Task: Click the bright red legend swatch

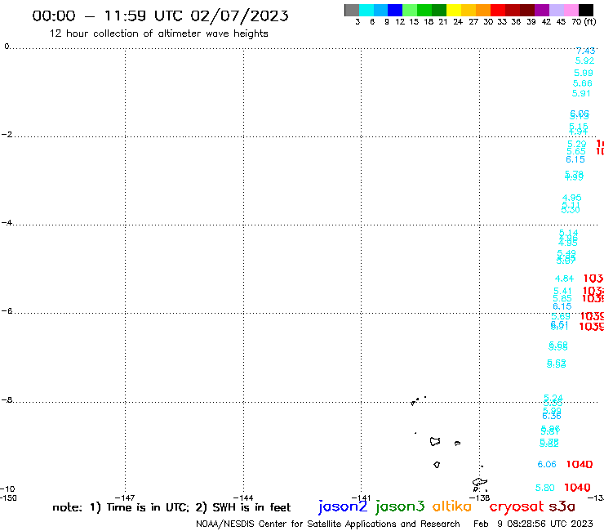Action: [x=498, y=10]
